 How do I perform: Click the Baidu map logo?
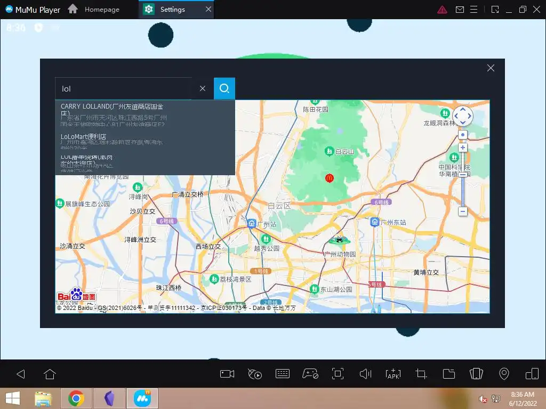pos(76,295)
